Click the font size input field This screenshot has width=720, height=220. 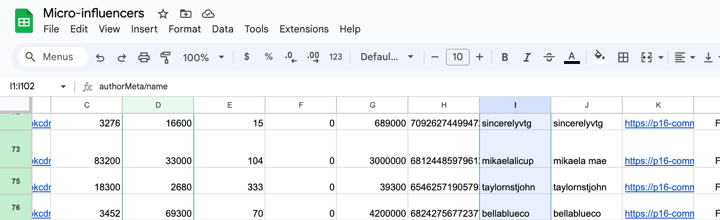tap(457, 57)
